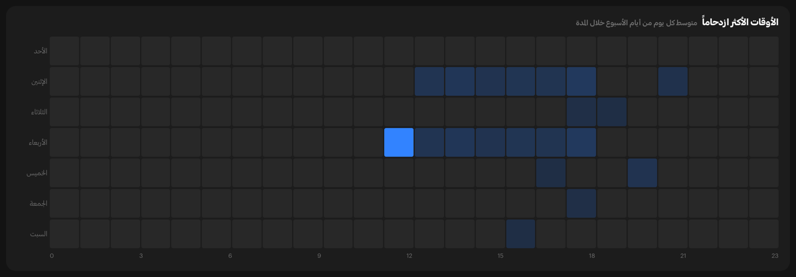This screenshot has width=796, height=277.
Task: Select the الإثنين cell at hour 12
Action: coord(429,82)
